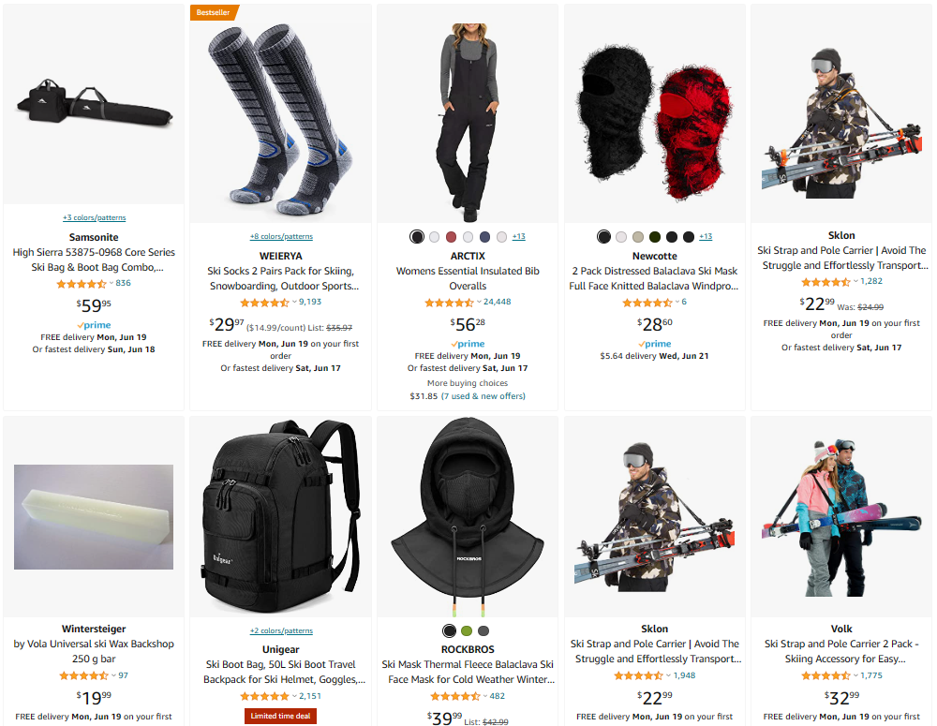
Task: Open the +3 colors/patterns link for Samsonite
Action: [x=94, y=218]
